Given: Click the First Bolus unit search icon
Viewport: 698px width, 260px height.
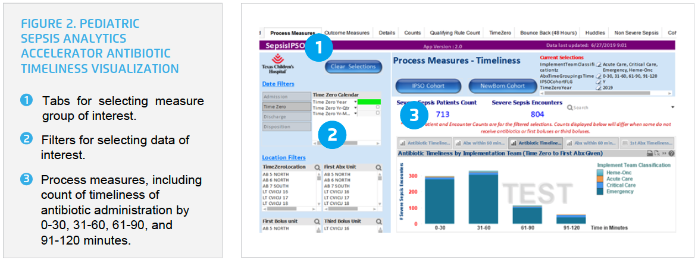Looking at the screenshot, I should tap(317, 221).
